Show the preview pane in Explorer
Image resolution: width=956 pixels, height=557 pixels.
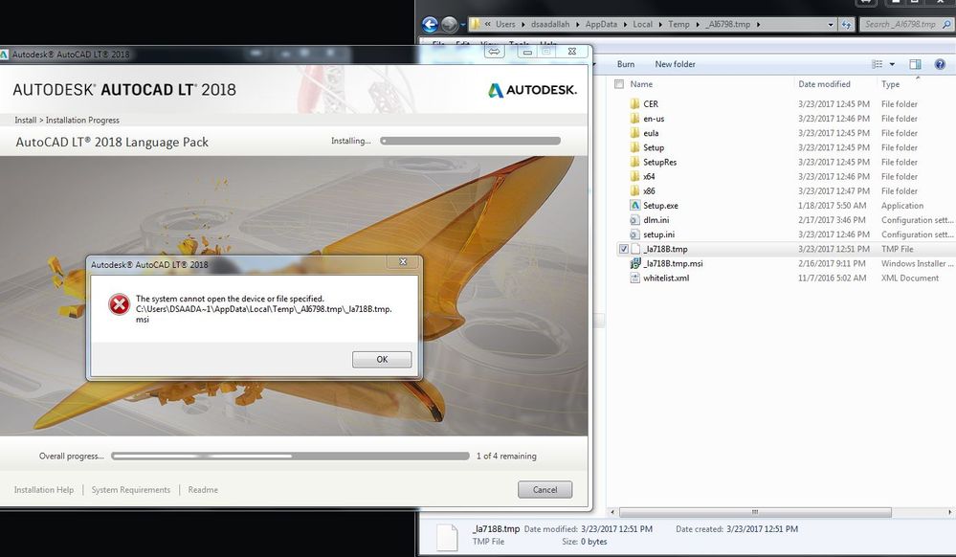915,64
